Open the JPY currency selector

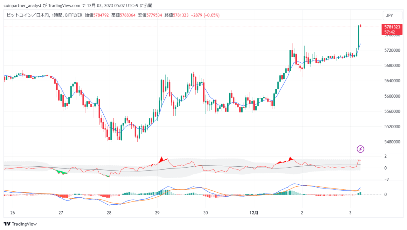pos(390,16)
